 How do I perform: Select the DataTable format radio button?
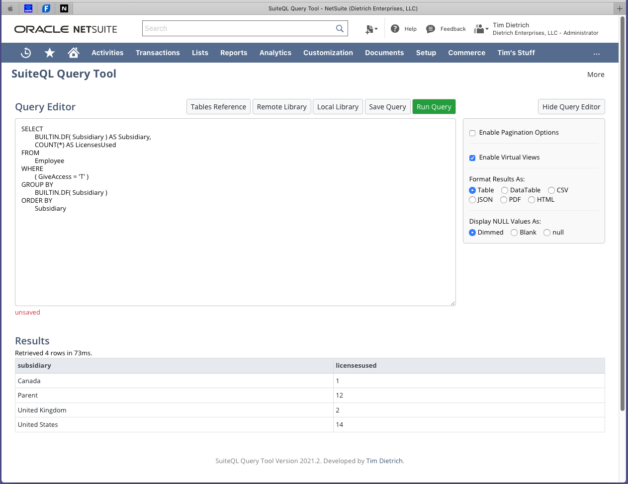tap(505, 190)
